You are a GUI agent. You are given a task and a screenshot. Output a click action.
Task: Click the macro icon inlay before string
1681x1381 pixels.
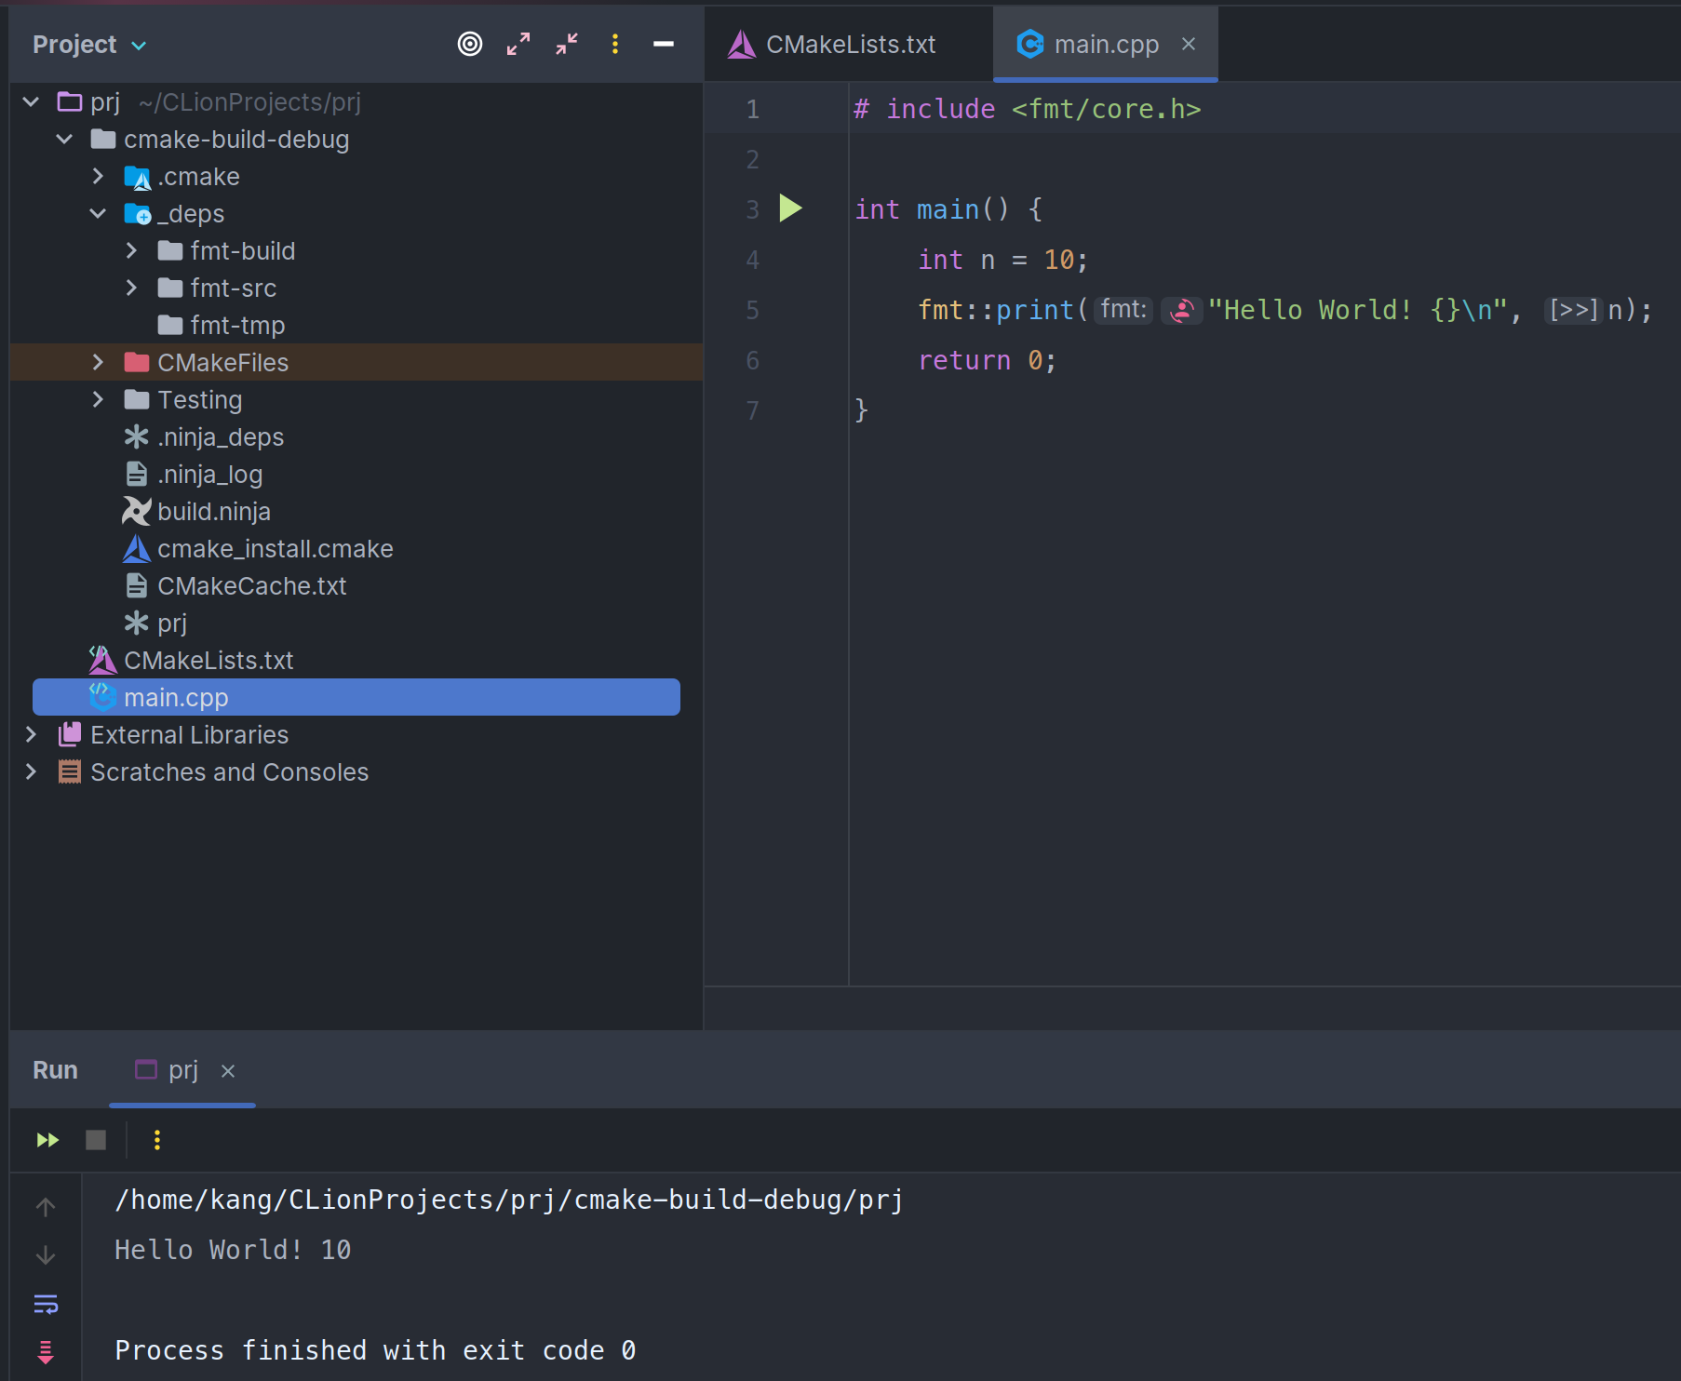(1182, 310)
